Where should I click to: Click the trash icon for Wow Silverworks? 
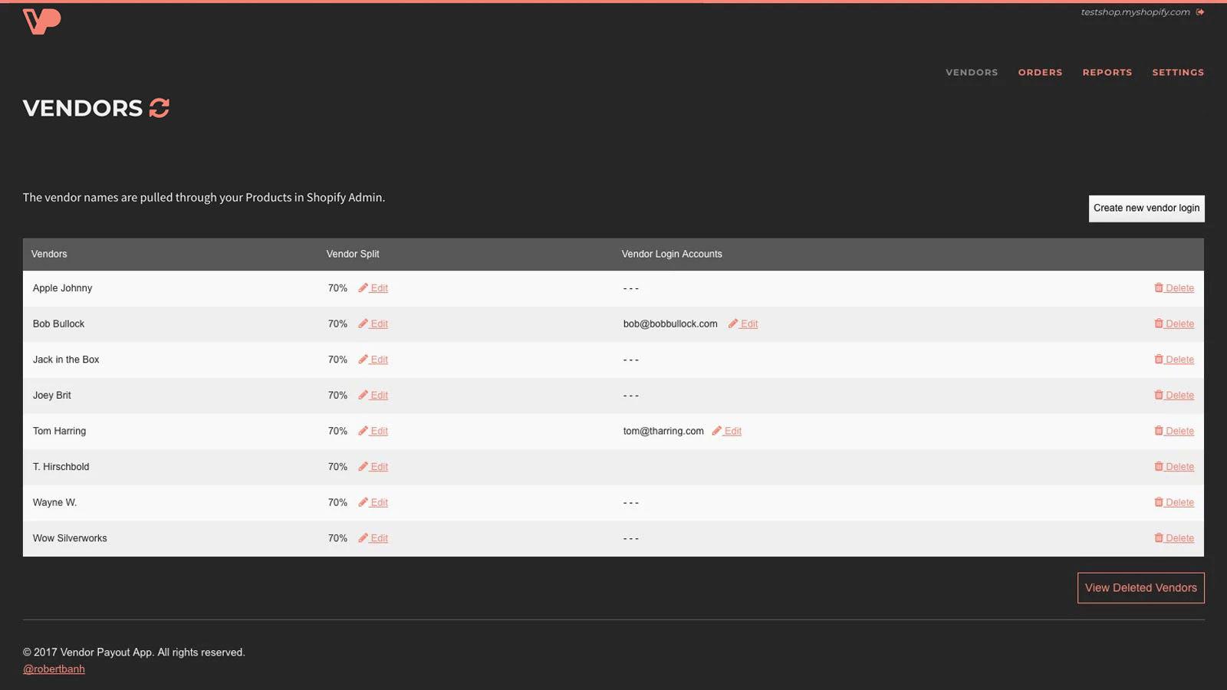tap(1159, 537)
